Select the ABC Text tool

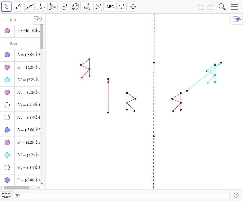coord(110,7)
